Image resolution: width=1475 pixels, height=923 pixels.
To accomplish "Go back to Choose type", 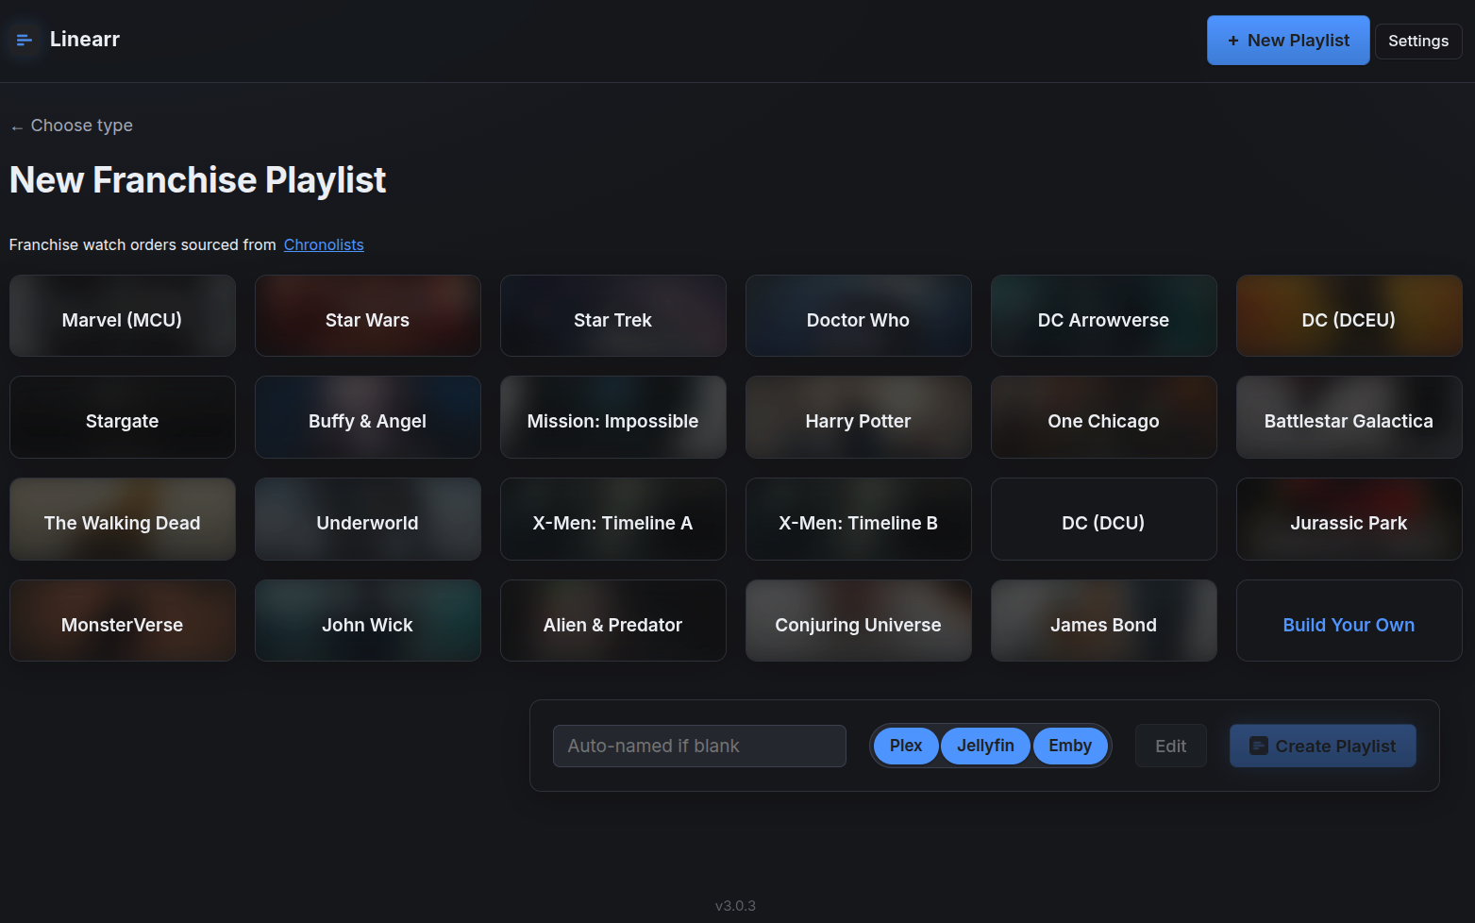I will 72,126.
